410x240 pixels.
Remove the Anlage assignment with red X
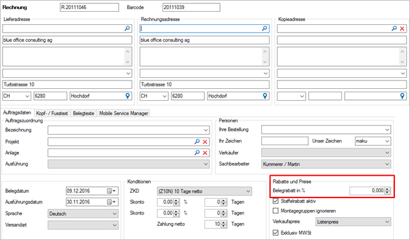205,153
